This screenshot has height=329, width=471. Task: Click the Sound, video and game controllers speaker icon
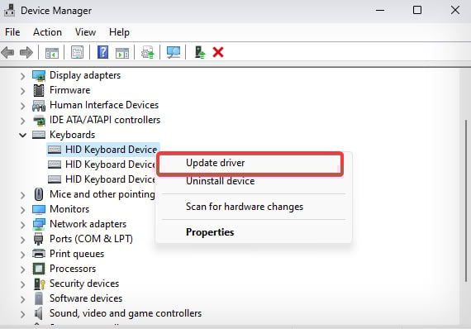(38, 313)
